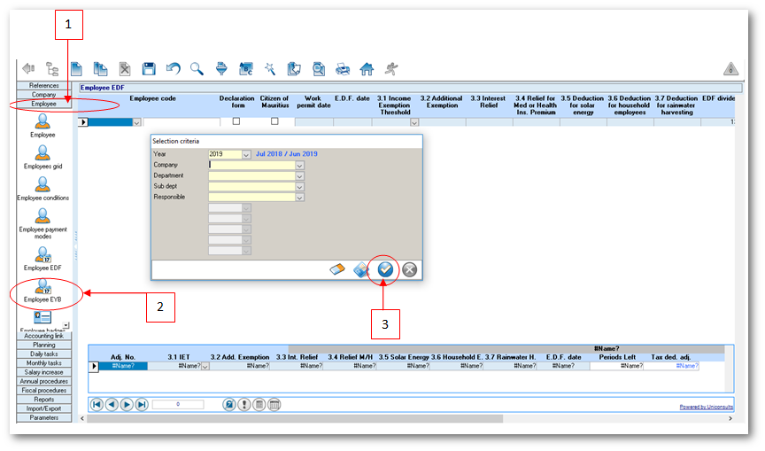Click the Undo arrow in toolbar
Image resolution: width=765 pixels, height=451 pixels.
click(173, 68)
